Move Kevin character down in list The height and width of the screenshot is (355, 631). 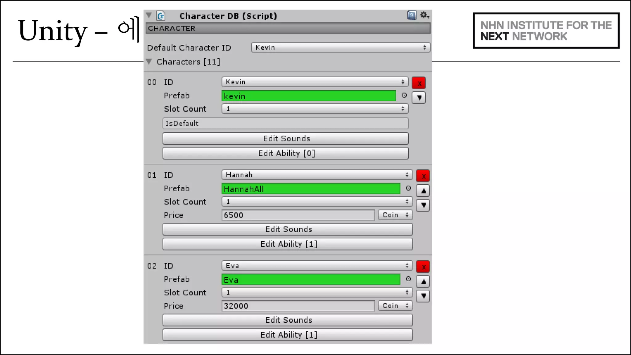coord(419,98)
